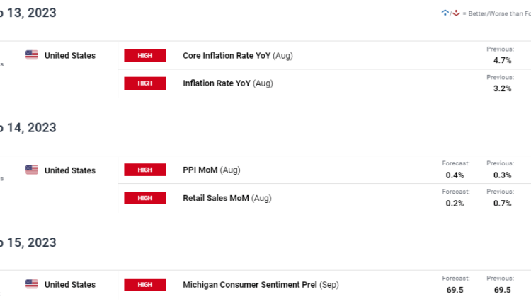Click the US flag in the PPI row group
531x304 pixels.
tap(32, 170)
